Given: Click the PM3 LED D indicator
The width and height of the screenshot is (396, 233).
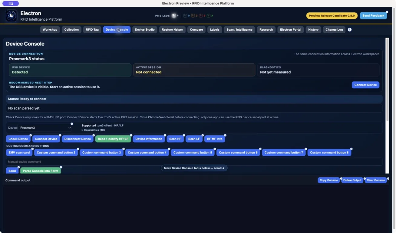Looking at the screenshot, I should coord(186,15).
